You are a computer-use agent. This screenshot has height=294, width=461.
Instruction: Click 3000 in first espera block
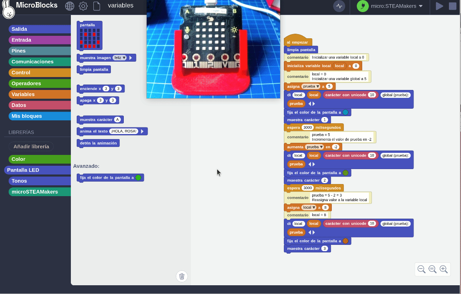pyautogui.click(x=308, y=127)
